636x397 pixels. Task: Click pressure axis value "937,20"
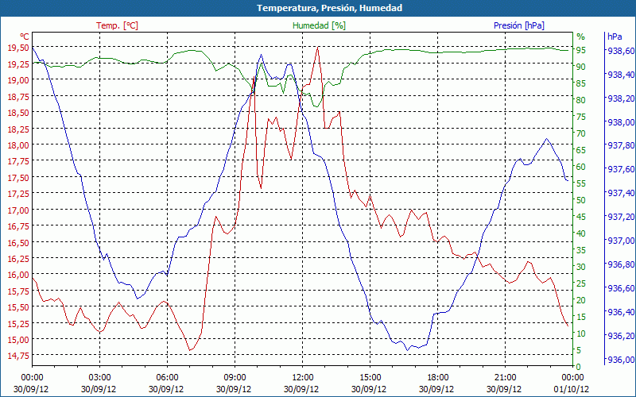tap(620, 217)
